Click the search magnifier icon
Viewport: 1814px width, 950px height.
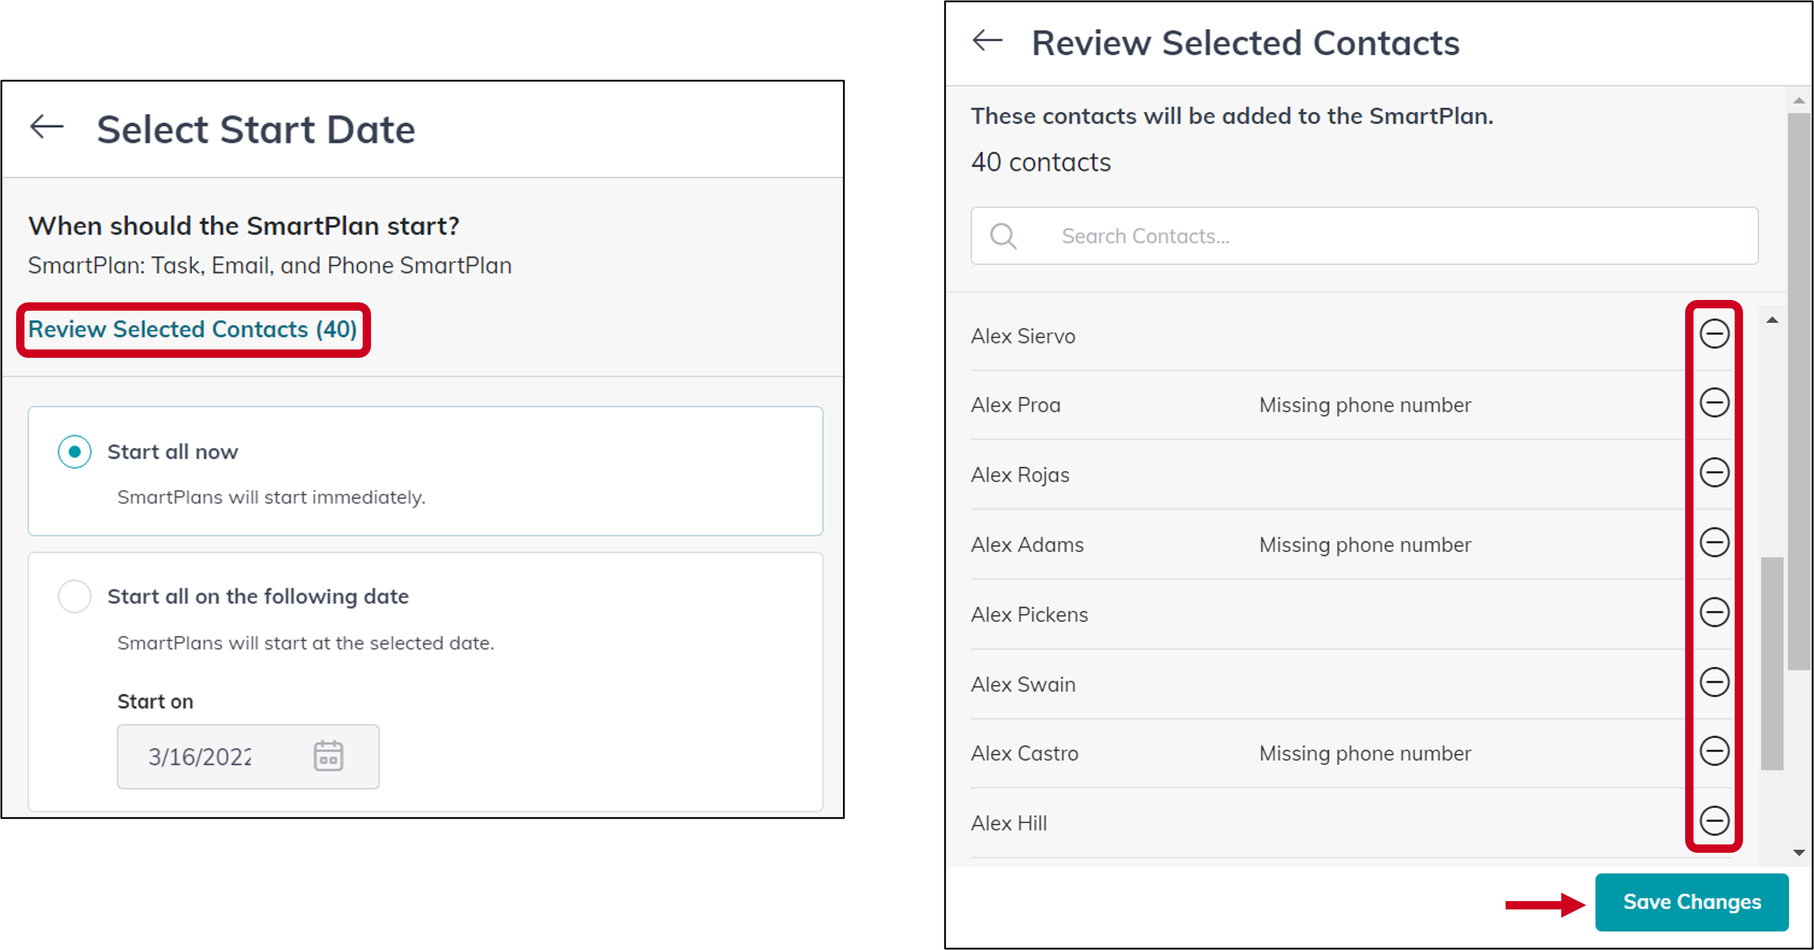1003,236
